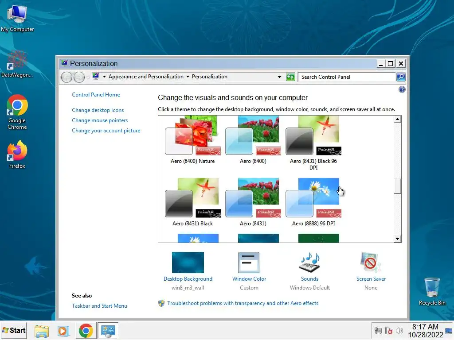The height and width of the screenshot is (340, 454).
Task: Select the Aero (8888) 96 DPI theme
Action: [313, 202]
